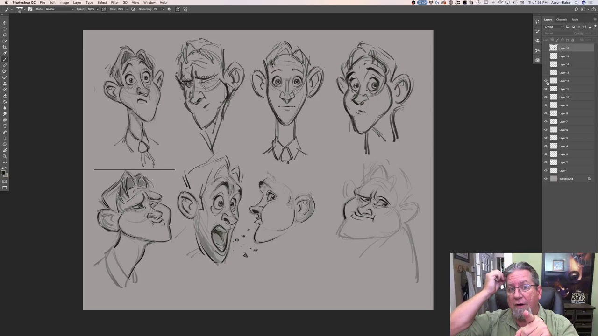Filter layers by smart object icon
598x336 pixels.
[x=590, y=27]
